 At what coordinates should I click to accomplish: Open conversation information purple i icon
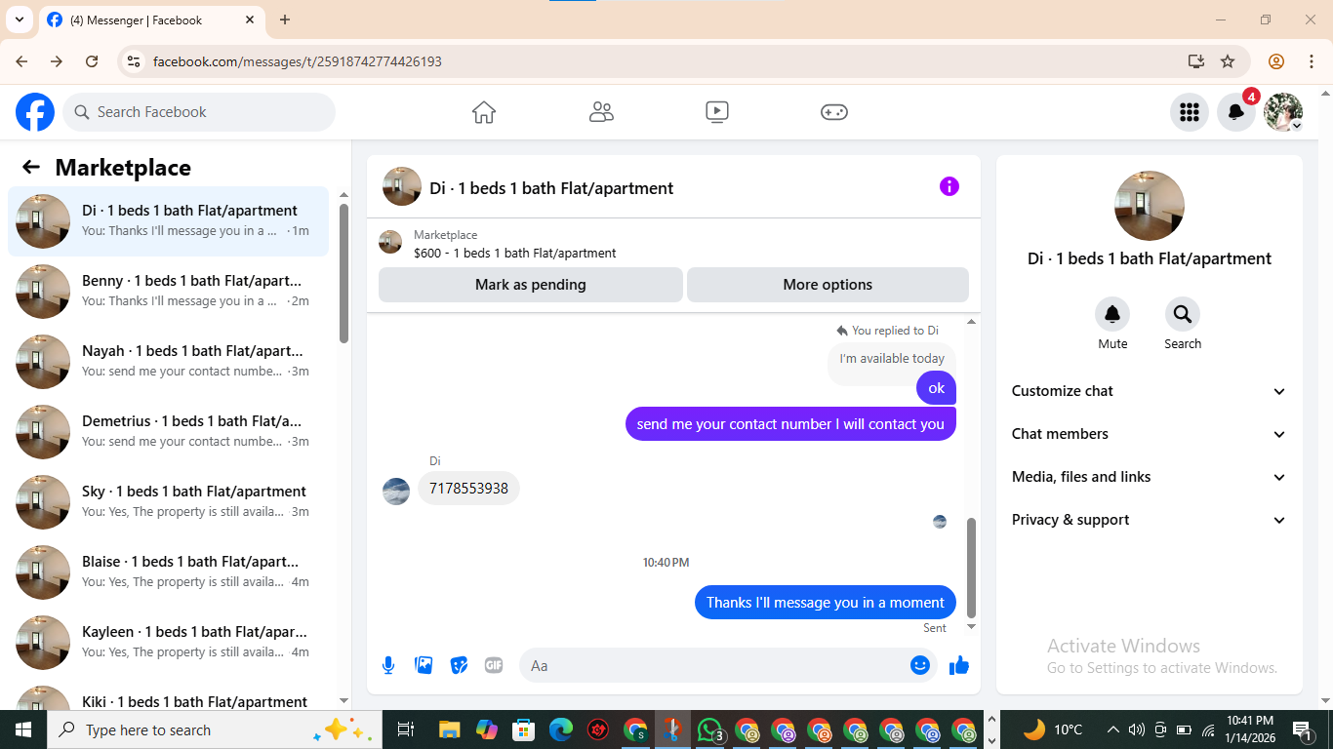(x=949, y=186)
